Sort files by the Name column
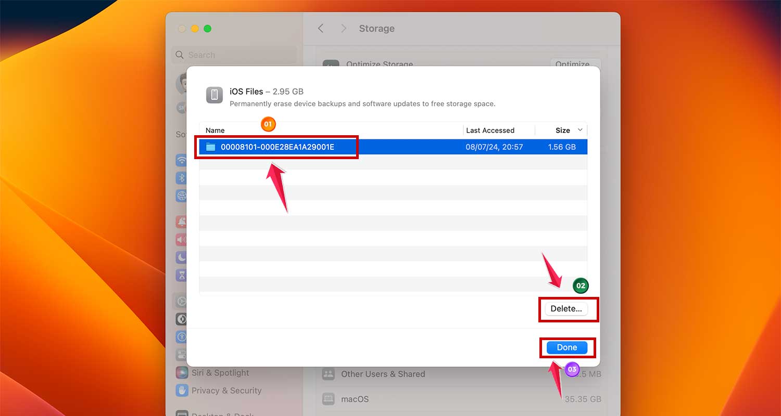Screen dimensions: 781x416 [x=215, y=130]
